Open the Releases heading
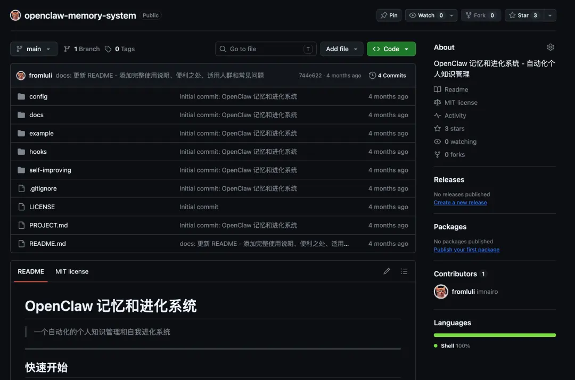This screenshot has height=380, width=575. coord(449,179)
